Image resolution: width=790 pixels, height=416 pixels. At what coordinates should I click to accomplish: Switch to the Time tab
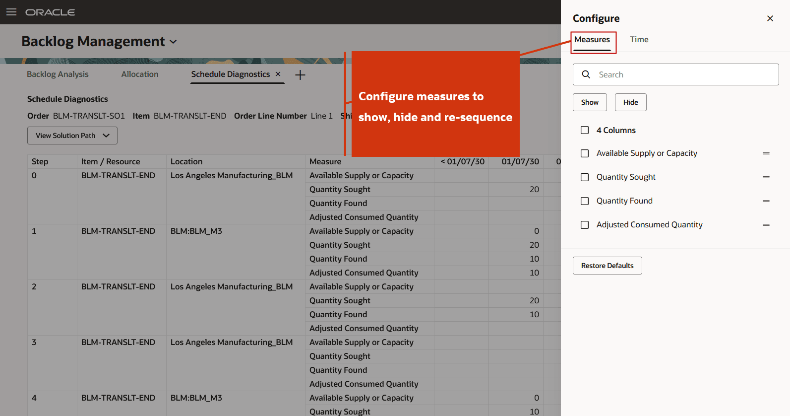coord(639,40)
